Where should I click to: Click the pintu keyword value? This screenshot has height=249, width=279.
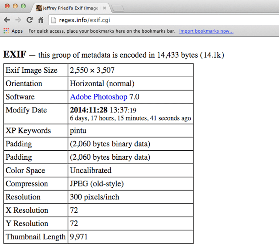point(79,131)
